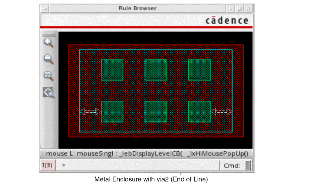Click the Cmd: indicator box

point(248,165)
